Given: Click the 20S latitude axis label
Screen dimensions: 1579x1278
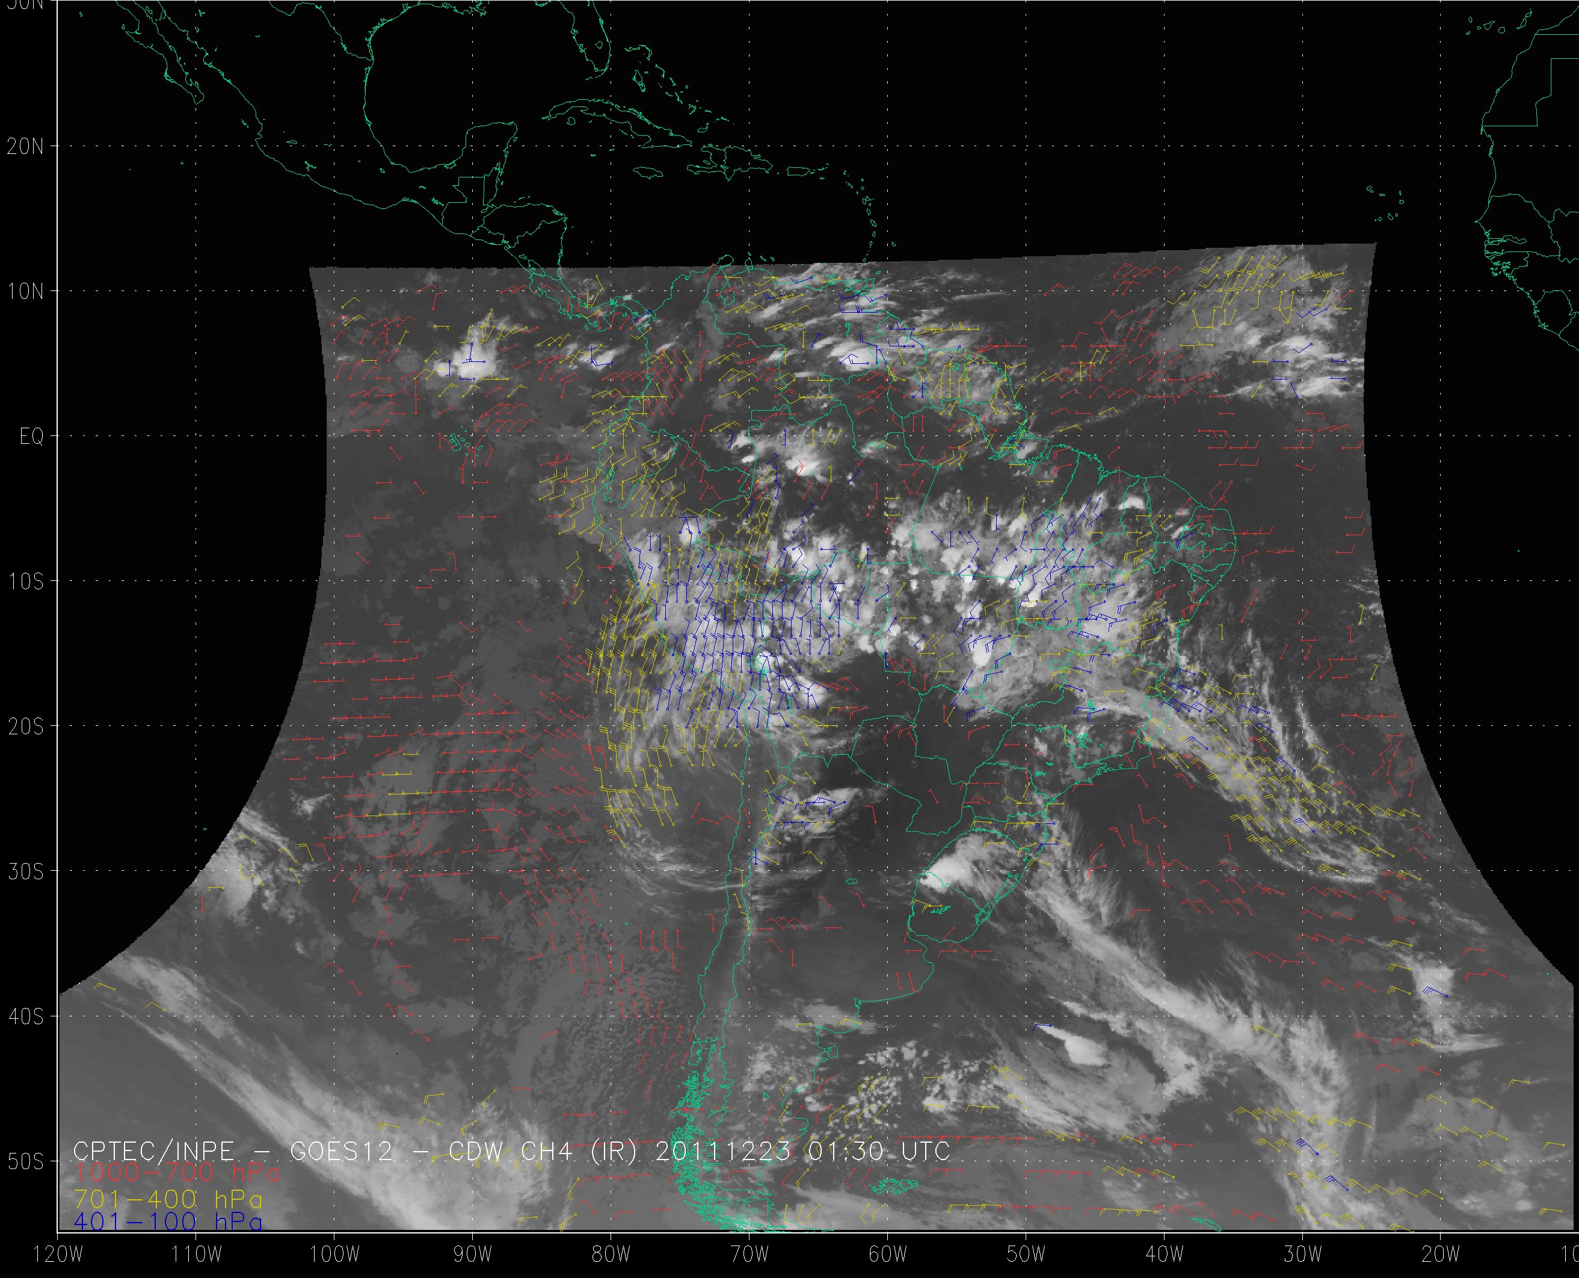Looking at the screenshot, I should pos(25,727).
